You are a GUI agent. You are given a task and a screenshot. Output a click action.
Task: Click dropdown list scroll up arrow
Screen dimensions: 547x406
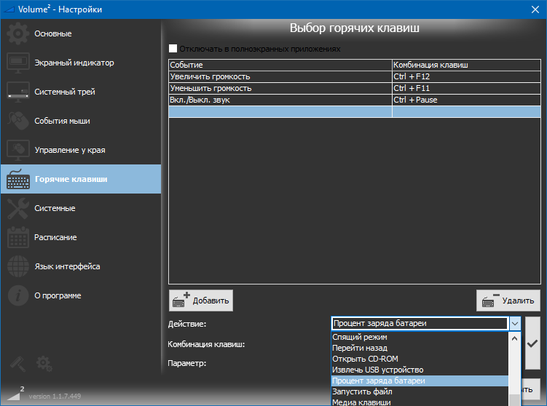pos(514,338)
